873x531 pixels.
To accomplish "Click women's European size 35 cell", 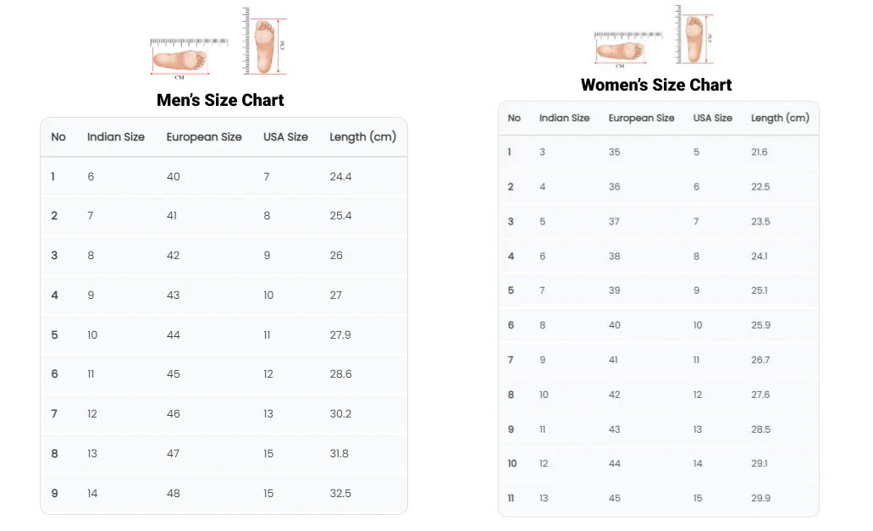I will (615, 152).
